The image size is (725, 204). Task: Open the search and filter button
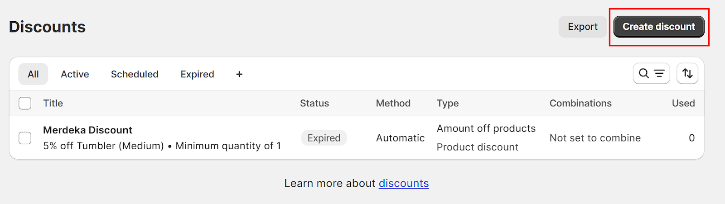[x=651, y=73]
